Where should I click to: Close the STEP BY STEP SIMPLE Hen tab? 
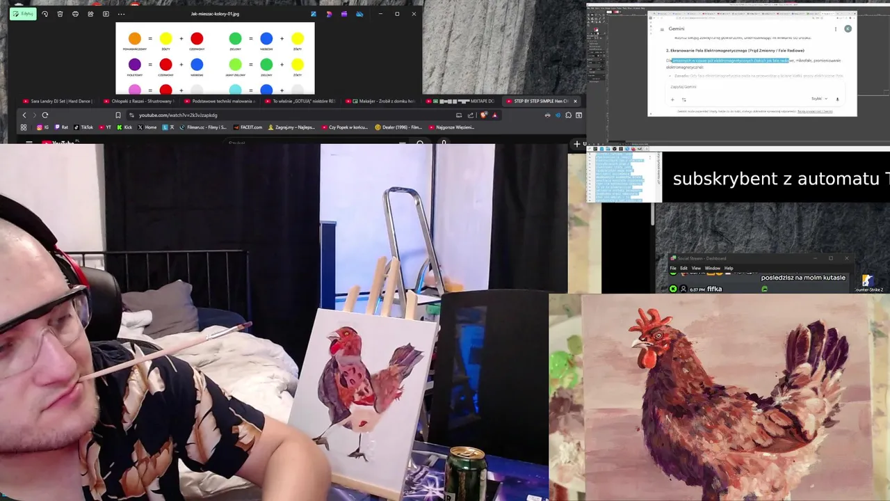[x=575, y=101]
